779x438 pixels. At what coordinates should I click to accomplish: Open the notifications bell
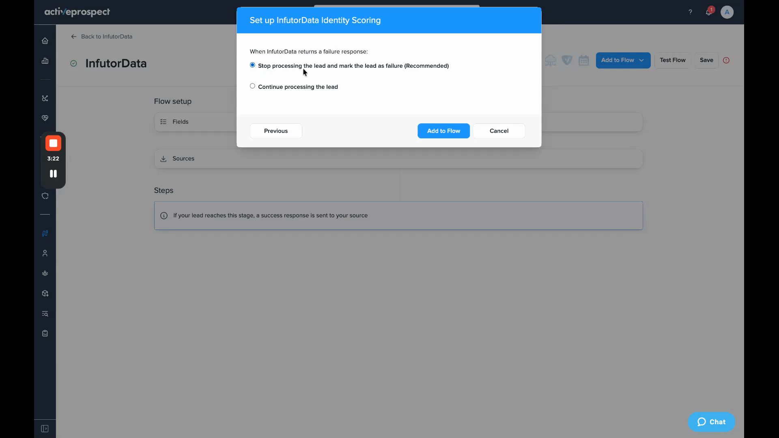(x=708, y=12)
